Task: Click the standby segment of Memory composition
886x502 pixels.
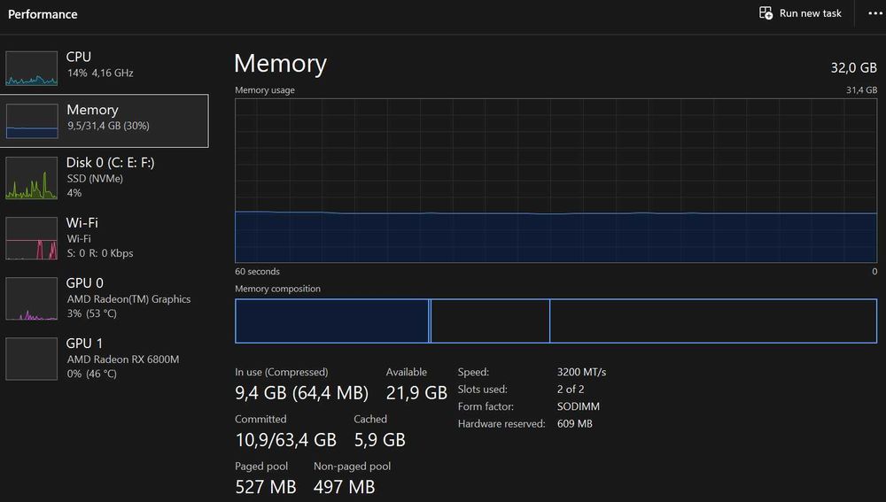Action: [x=490, y=321]
